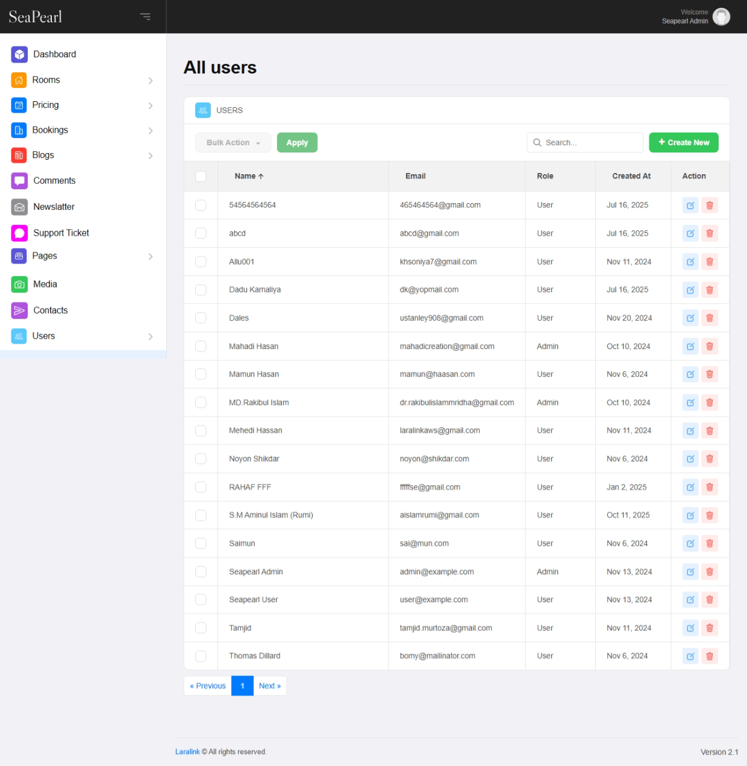Click the Search input field
This screenshot has width=747, height=766.
590,143
